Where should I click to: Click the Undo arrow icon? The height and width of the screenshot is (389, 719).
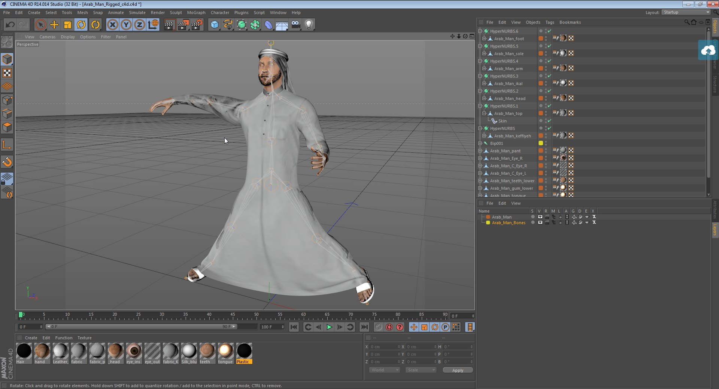pos(10,25)
